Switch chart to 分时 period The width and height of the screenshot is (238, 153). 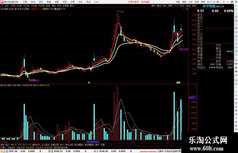coord(7,6)
